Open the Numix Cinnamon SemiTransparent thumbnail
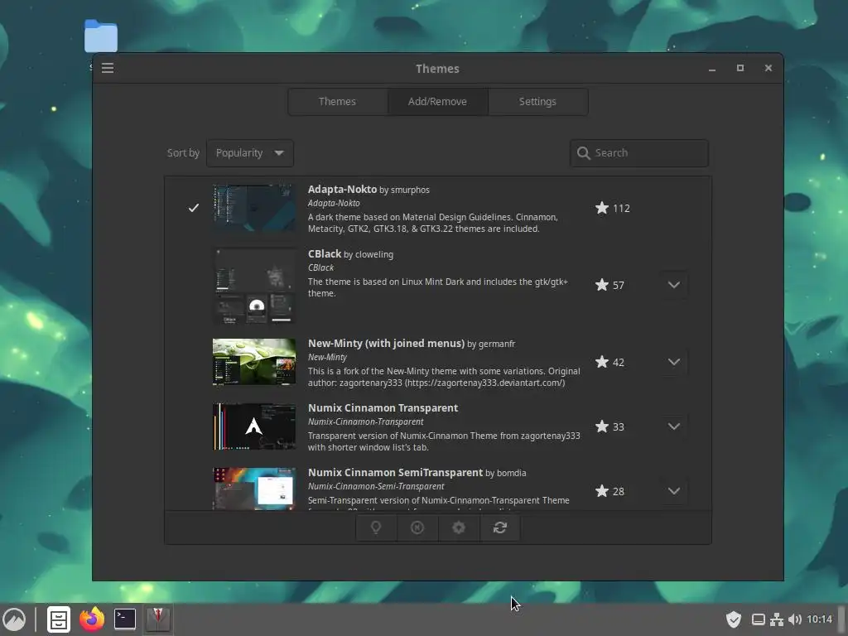Image resolution: width=848 pixels, height=636 pixels. 254,489
